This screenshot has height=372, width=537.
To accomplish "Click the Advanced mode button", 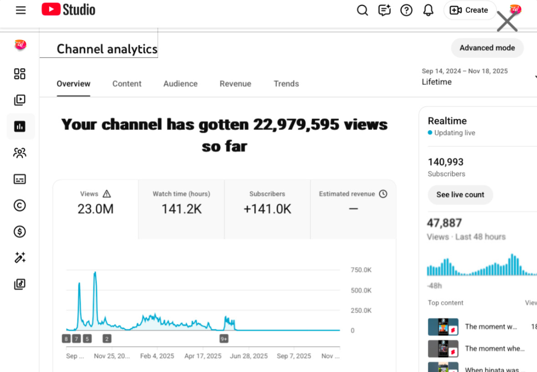I will 487,48.
